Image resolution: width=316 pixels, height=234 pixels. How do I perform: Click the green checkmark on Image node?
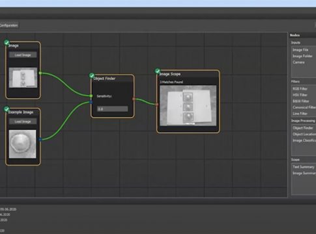click(x=7, y=42)
